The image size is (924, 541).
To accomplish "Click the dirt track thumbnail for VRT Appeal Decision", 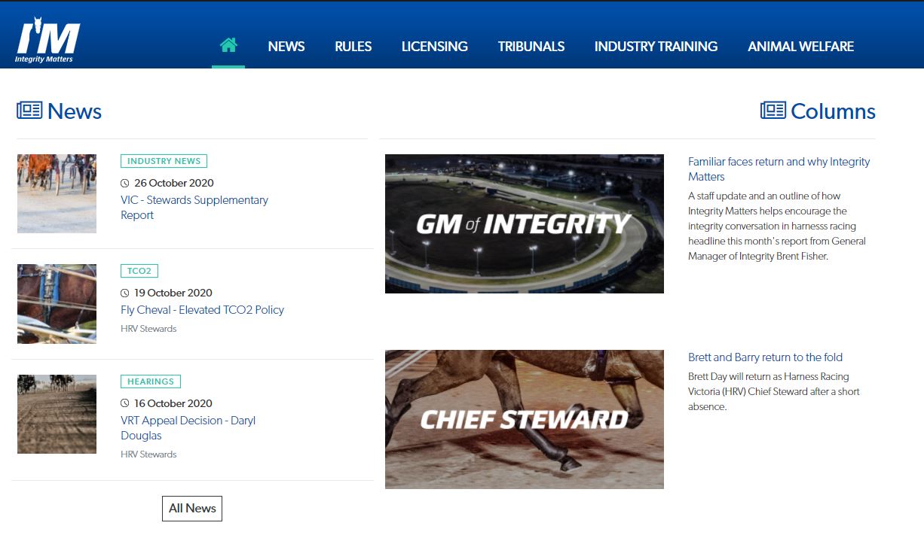I will point(57,414).
